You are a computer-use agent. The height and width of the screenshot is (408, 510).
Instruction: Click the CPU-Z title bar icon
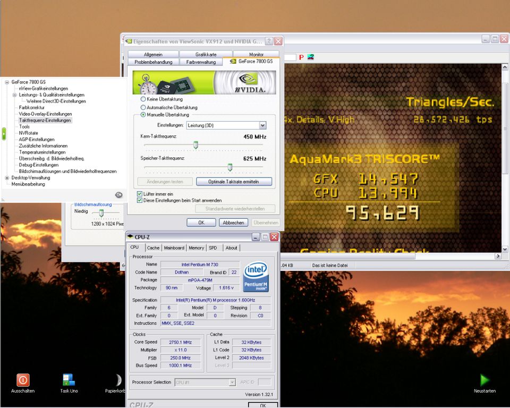(x=131, y=236)
